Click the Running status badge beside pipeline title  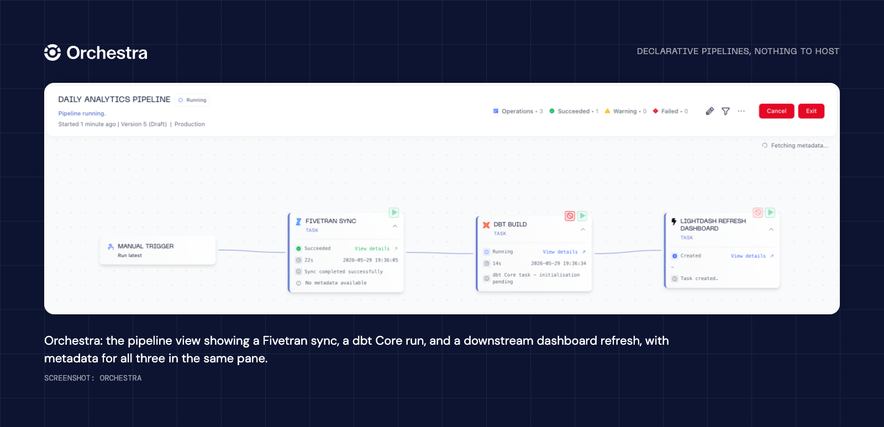tap(192, 100)
